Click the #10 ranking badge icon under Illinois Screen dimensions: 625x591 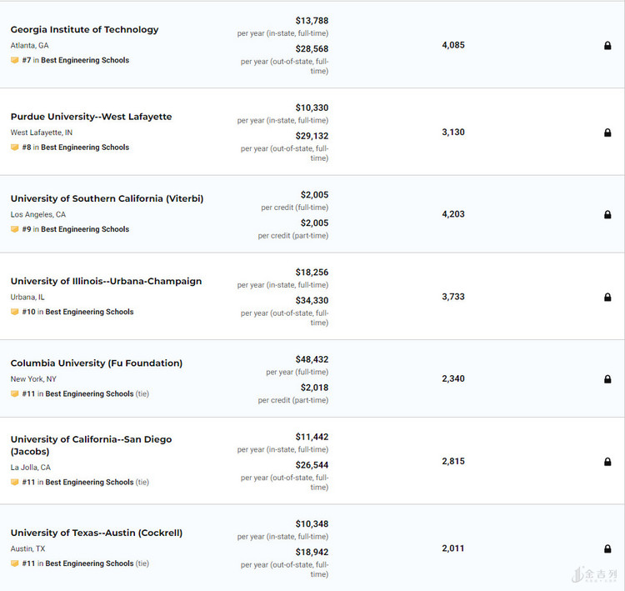(15, 312)
